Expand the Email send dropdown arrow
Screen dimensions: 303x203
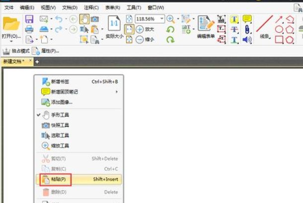coord(51,19)
